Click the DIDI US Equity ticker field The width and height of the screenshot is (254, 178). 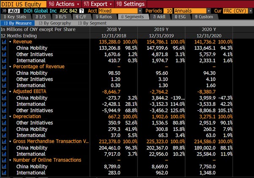[24, 4]
